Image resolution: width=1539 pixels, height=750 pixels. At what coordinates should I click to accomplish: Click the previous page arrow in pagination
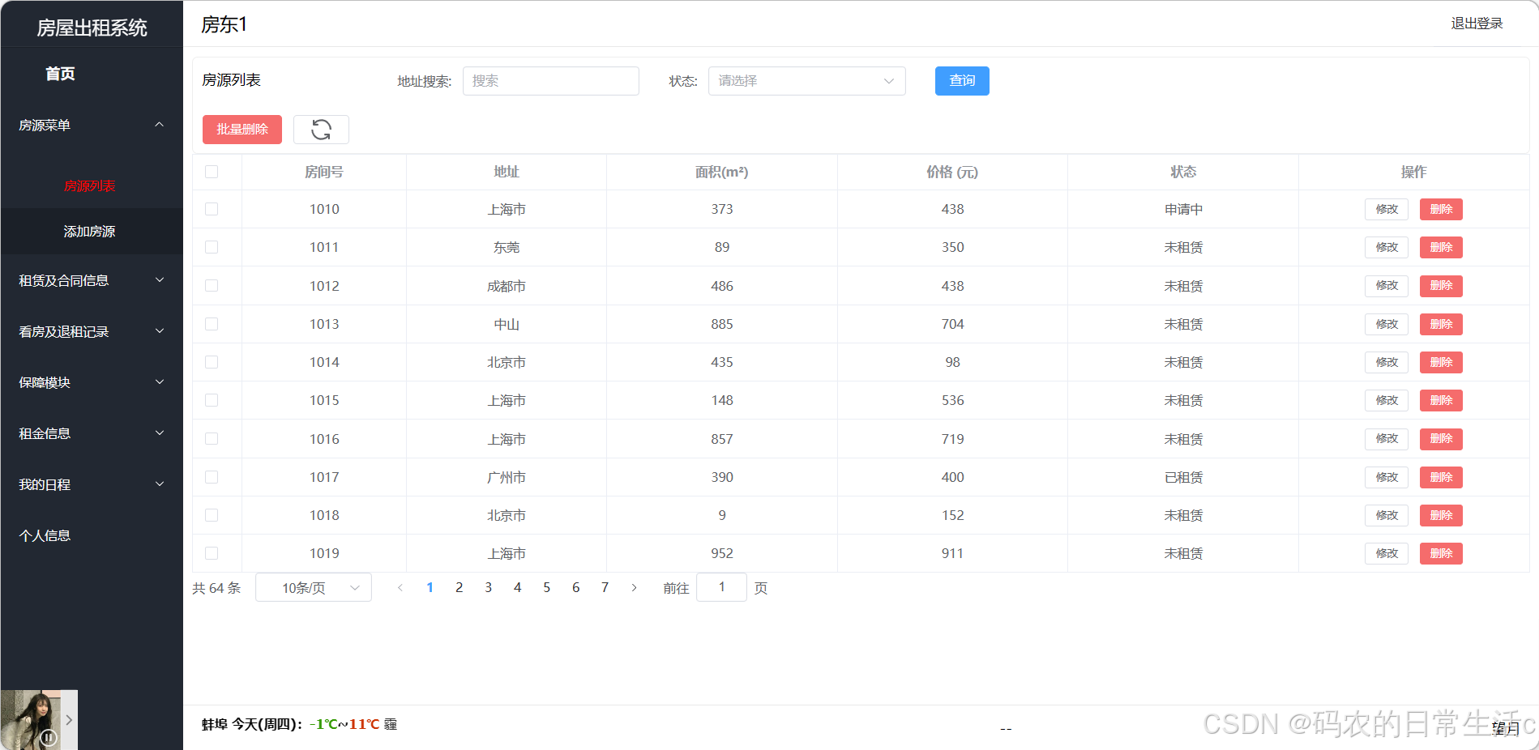click(x=400, y=587)
